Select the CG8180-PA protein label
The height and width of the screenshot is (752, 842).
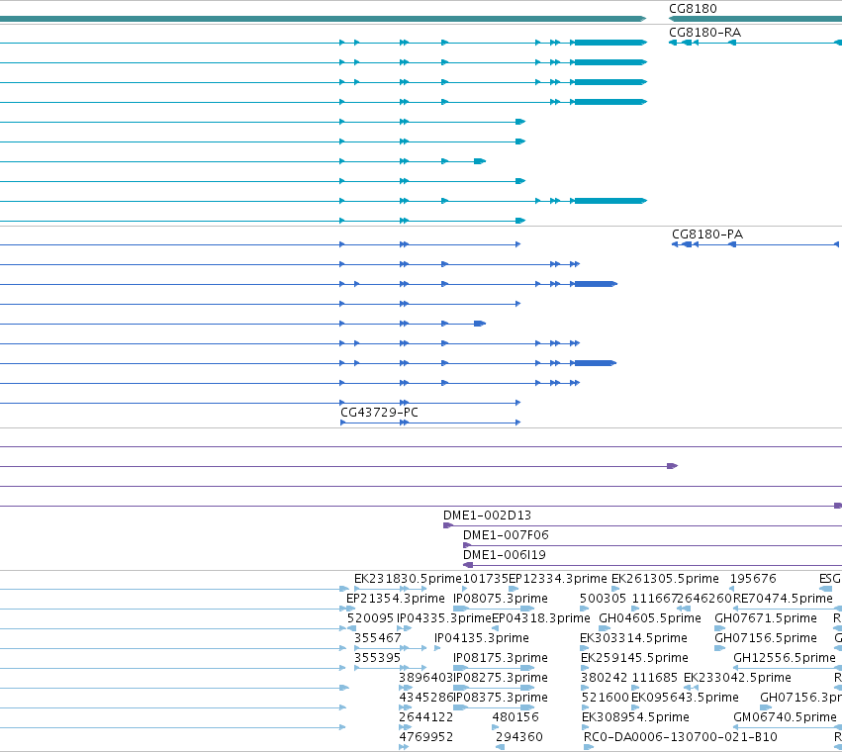[707, 235]
